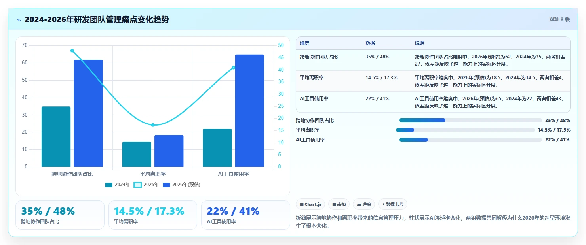
Task: Click the 22% / 41% value beside the progress bar
Action: coord(557,140)
